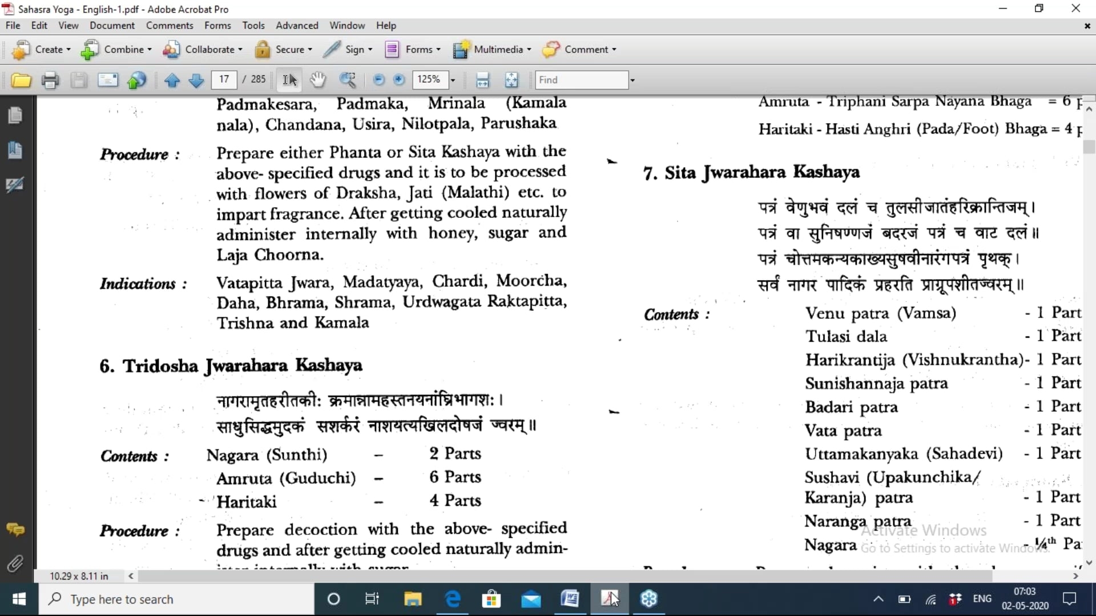Click the Print icon in toolbar

(x=50, y=80)
